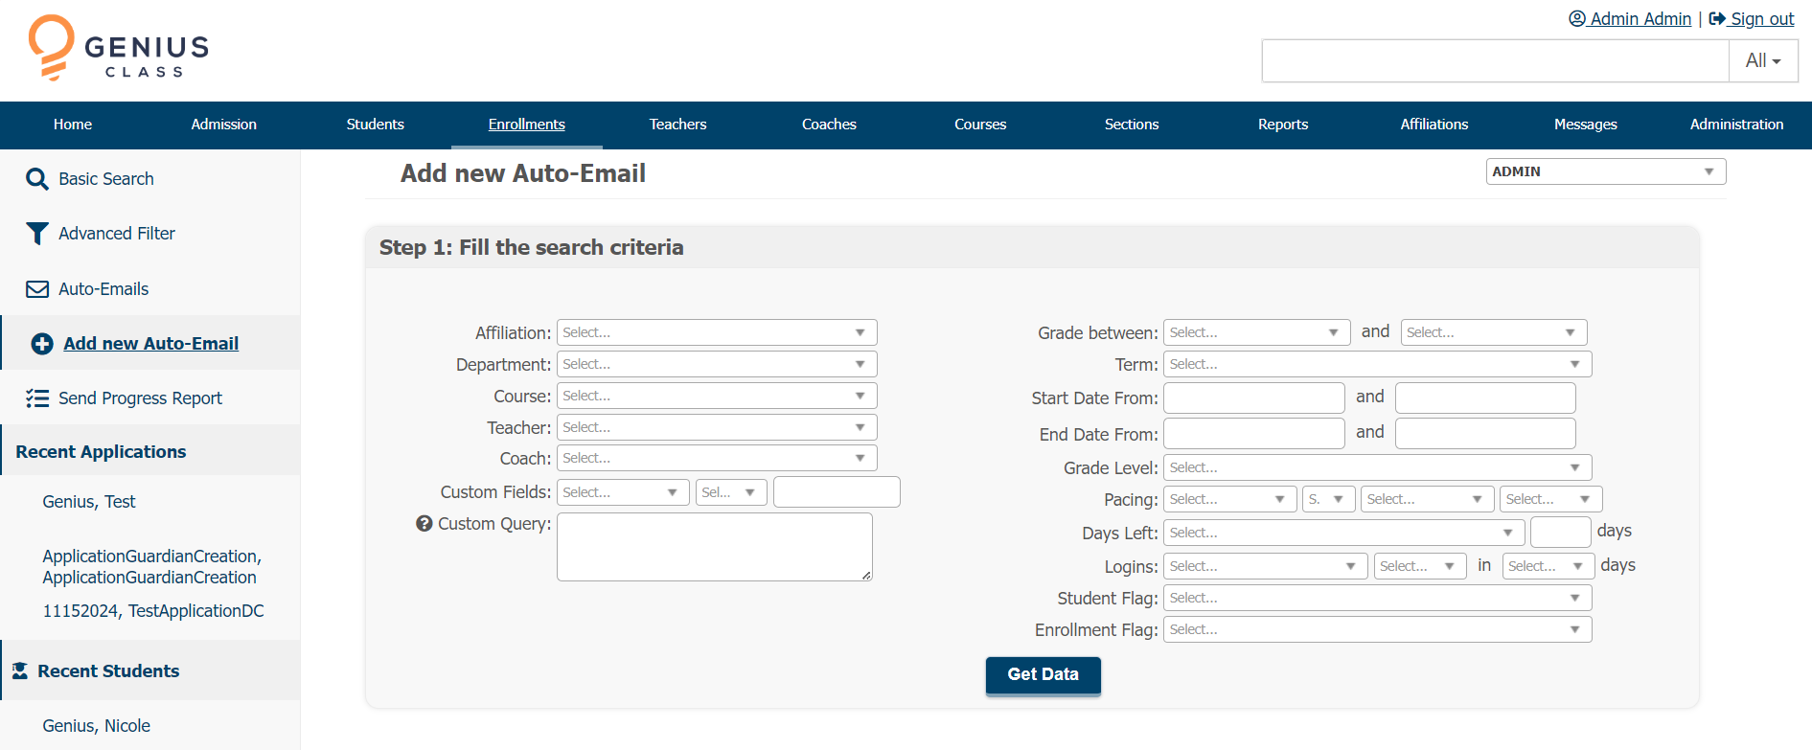The height and width of the screenshot is (750, 1812).
Task: Go to the Students tab
Action: click(375, 125)
